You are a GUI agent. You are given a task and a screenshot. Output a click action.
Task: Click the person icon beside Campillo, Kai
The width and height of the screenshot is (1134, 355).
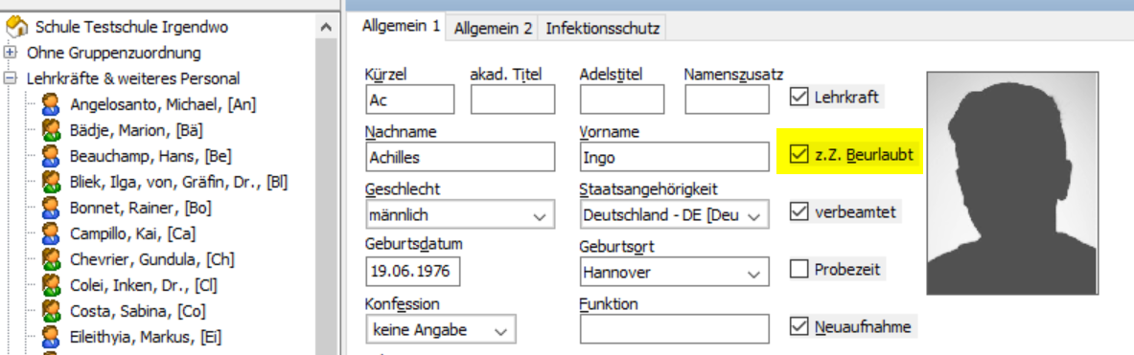point(51,233)
